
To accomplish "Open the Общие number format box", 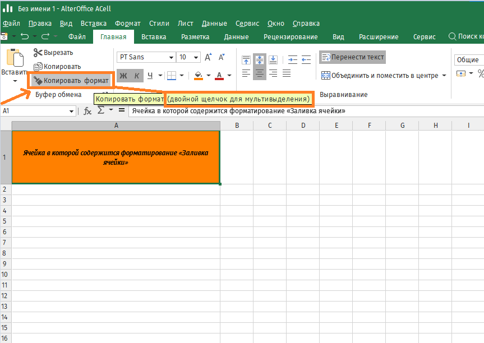I will tap(469, 60).
